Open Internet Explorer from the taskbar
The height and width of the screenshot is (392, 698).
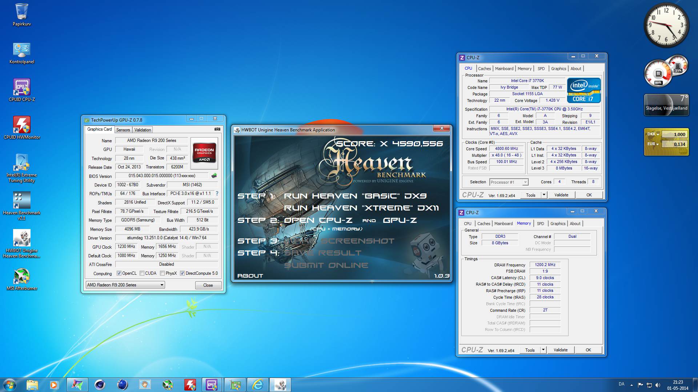[x=258, y=384]
